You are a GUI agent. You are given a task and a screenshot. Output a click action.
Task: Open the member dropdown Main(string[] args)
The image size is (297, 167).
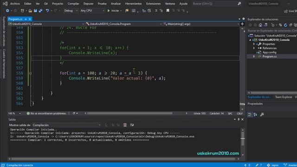201,24
